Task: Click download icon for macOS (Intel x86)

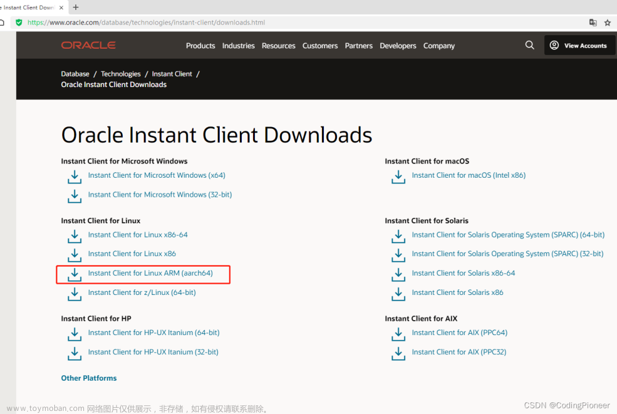Action: click(398, 176)
